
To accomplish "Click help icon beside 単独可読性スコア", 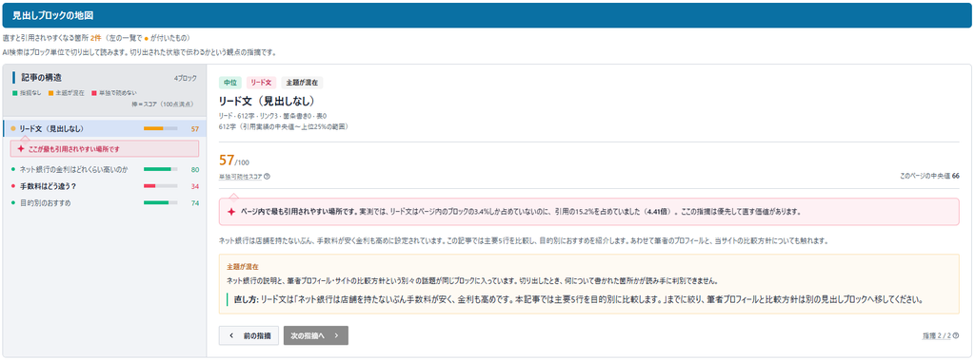I will point(267,176).
